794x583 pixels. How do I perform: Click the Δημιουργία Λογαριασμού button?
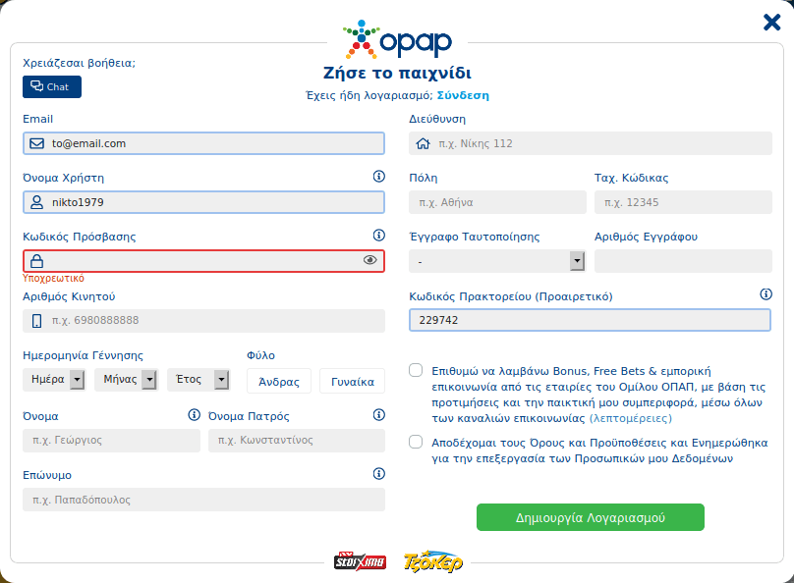tap(591, 517)
